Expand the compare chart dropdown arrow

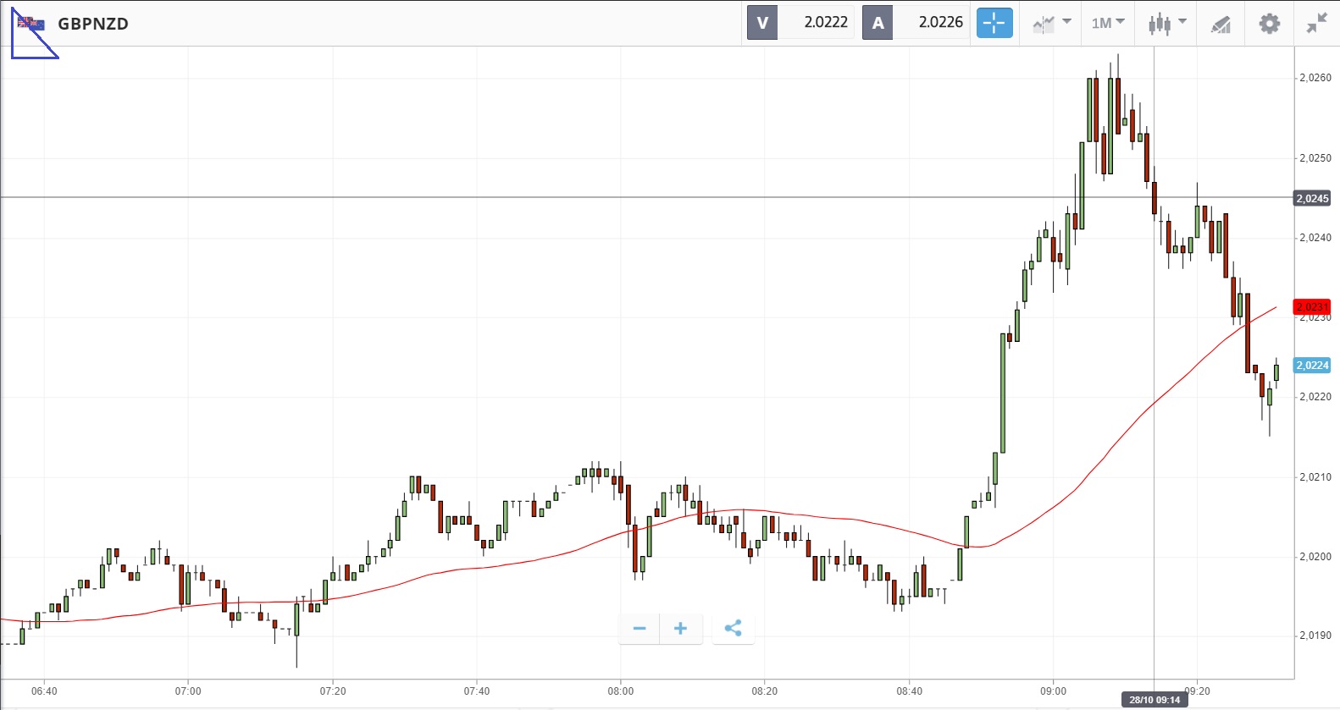click(1067, 22)
